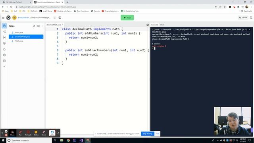This screenshot has width=254, height=143.
Task: Click code line 1 class decimalMath declaration
Action: (92, 29)
